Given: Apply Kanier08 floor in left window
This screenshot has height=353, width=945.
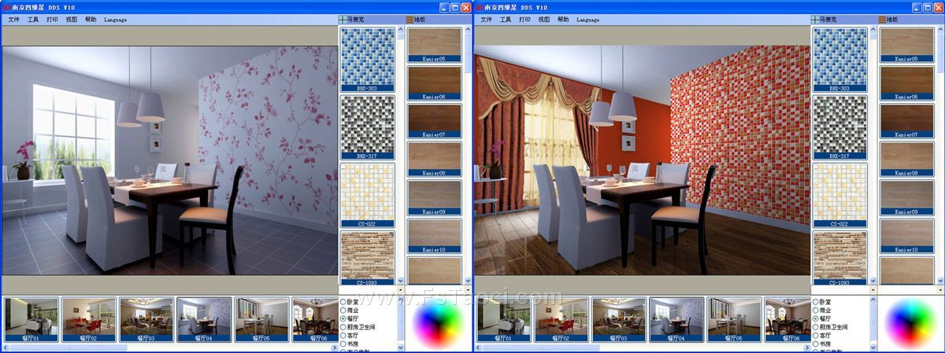Looking at the screenshot, I should 434,159.
